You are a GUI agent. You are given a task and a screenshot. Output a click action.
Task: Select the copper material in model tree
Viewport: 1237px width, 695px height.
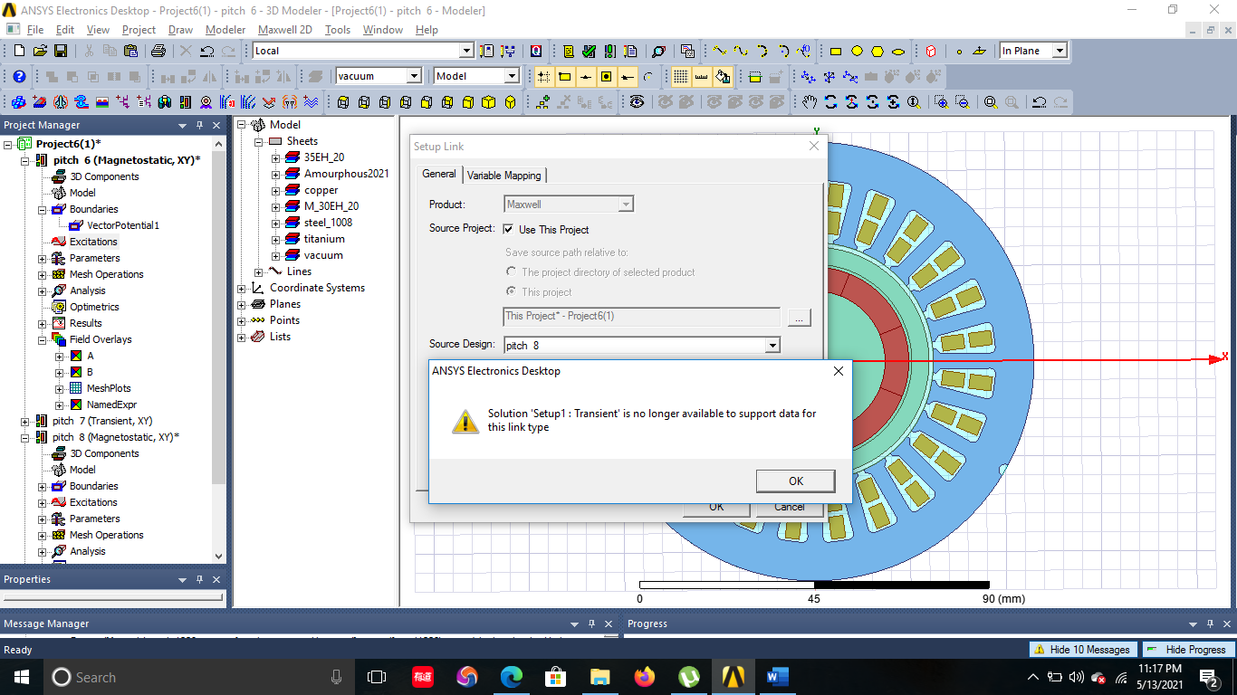[321, 190]
